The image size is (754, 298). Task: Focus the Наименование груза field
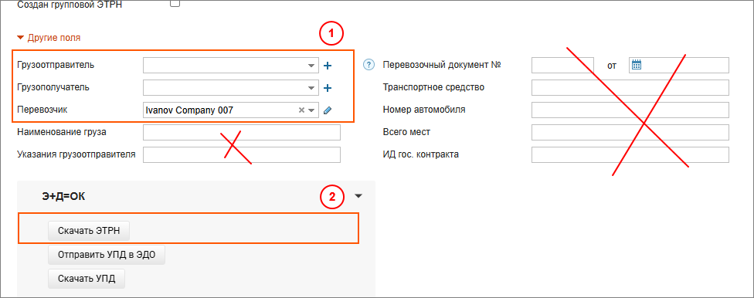(x=241, y=132)
